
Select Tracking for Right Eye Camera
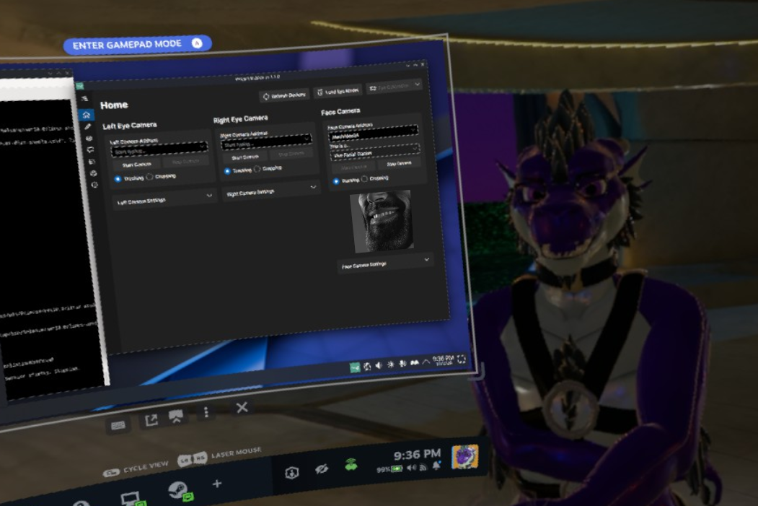(227, 171)
